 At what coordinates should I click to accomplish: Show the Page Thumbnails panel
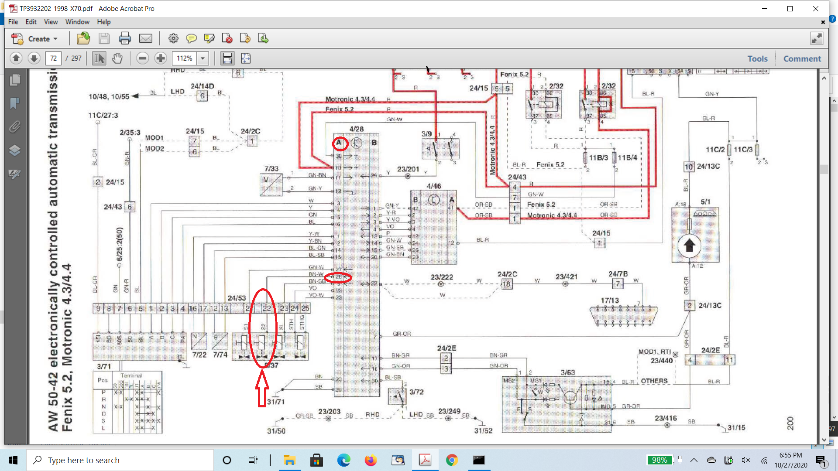(14, 80)
